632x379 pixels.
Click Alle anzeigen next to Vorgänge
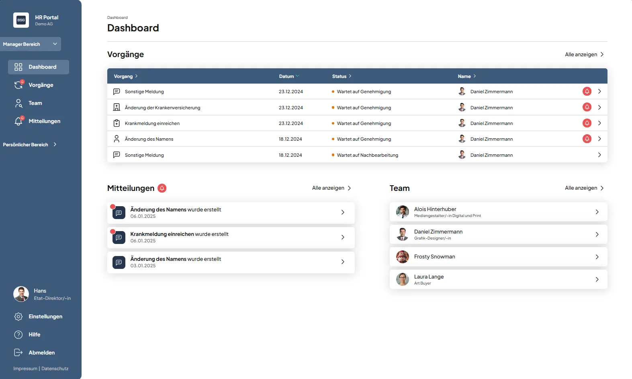(584, 55)
